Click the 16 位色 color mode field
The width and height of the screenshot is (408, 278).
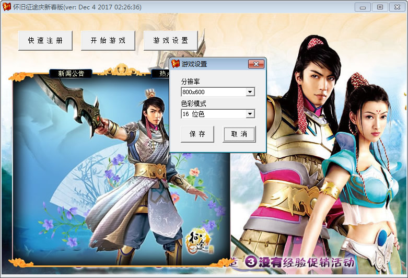(218, 114)
